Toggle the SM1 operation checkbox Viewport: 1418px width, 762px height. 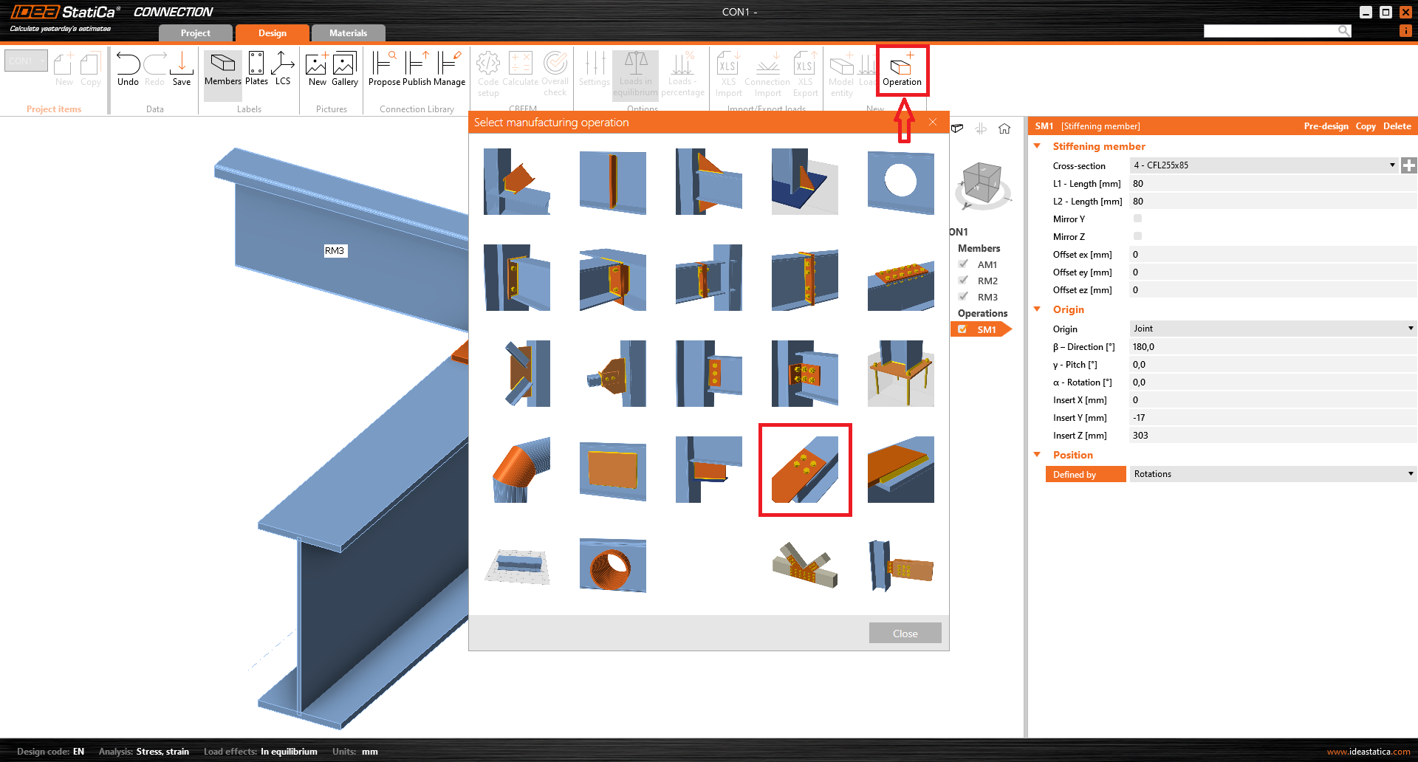point(962,329)
